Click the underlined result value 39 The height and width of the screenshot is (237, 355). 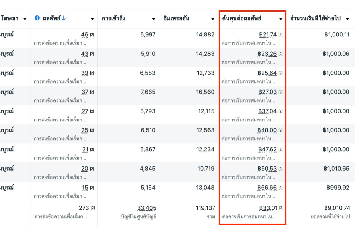85,73
